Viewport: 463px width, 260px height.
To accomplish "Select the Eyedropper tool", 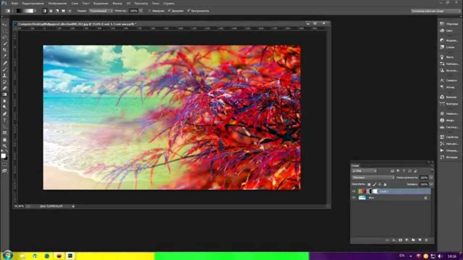I will tap(5, 56).
